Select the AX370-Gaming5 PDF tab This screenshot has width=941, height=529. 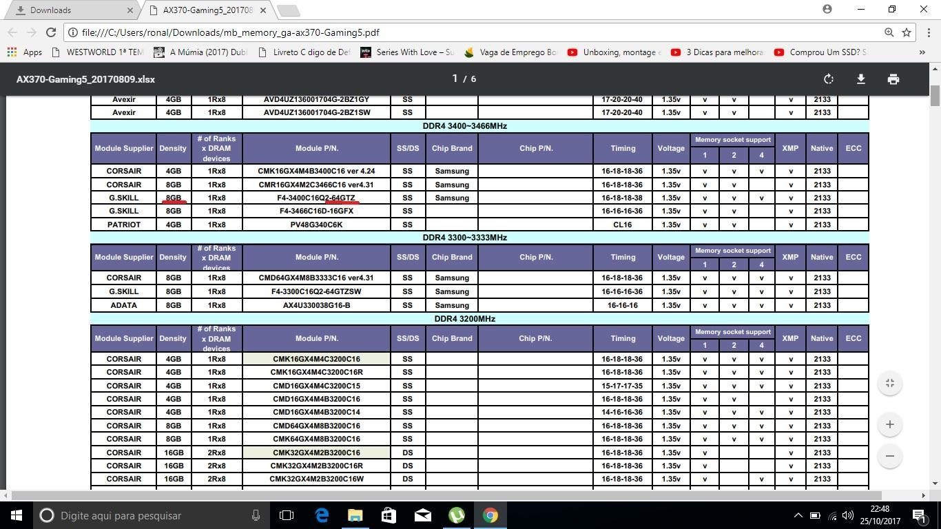[207, 10]
